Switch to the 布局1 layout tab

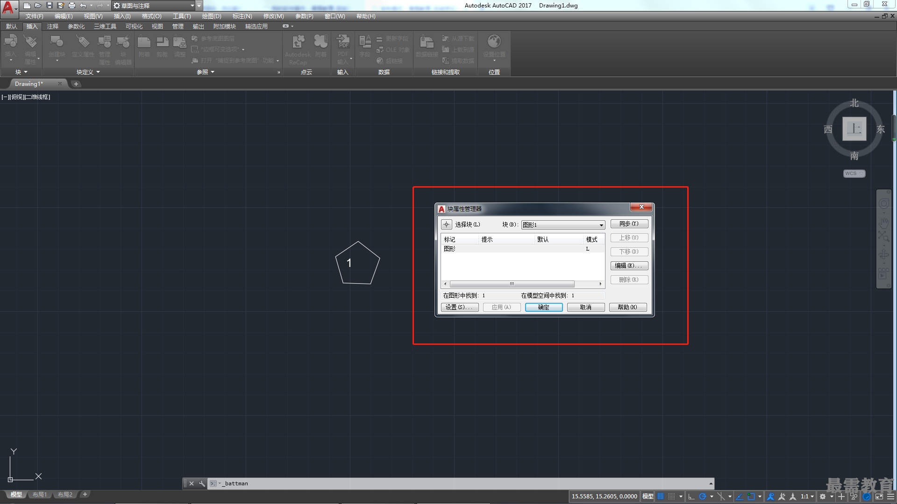click(40, 495)
